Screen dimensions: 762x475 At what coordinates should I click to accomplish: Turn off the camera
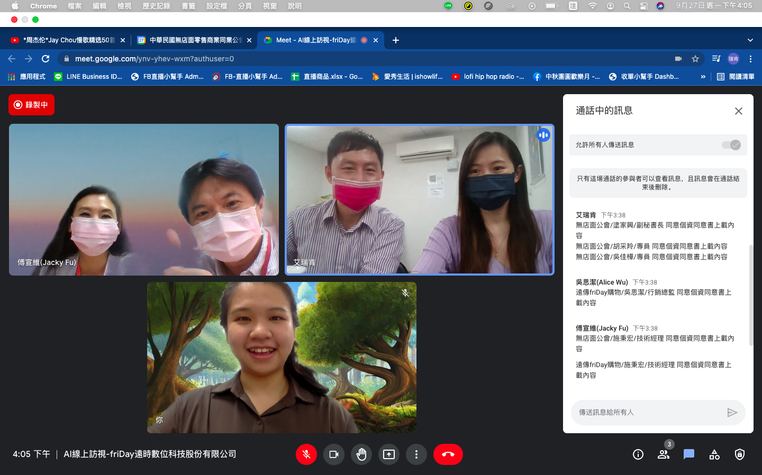334,454
